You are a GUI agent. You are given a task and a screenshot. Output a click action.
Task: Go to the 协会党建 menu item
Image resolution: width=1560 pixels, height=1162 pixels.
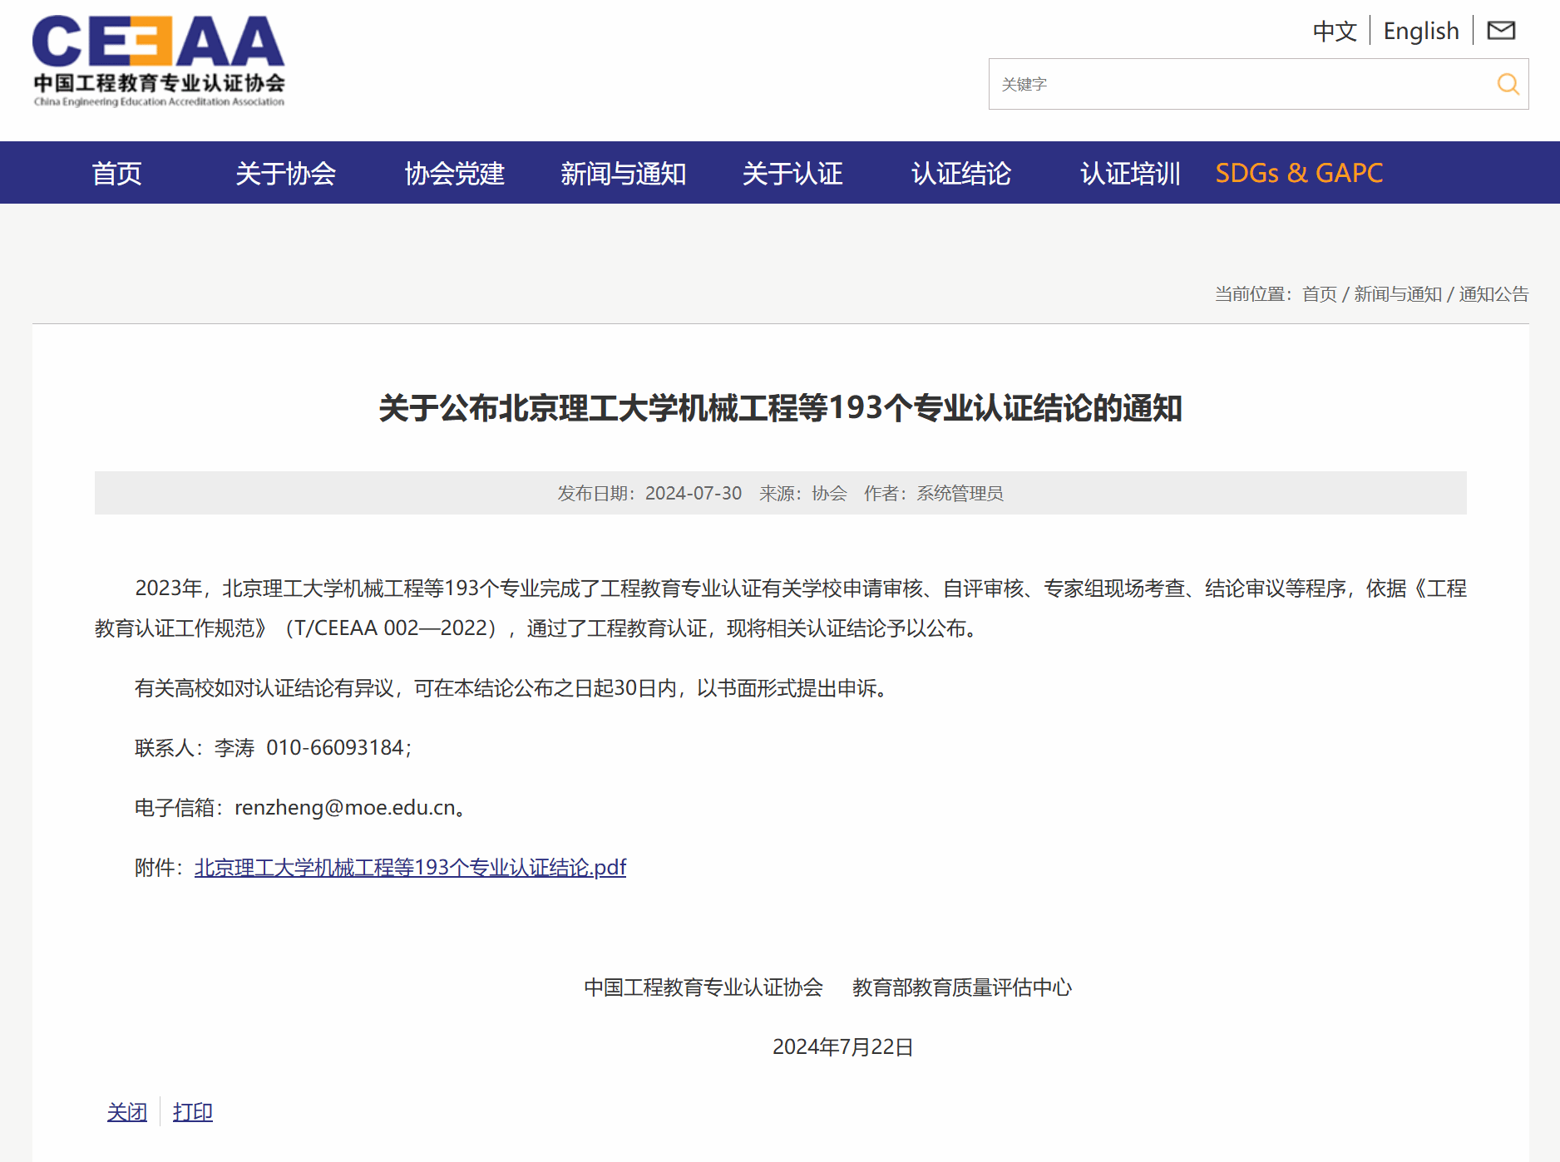pyautogui.click(x=454, y=173)
